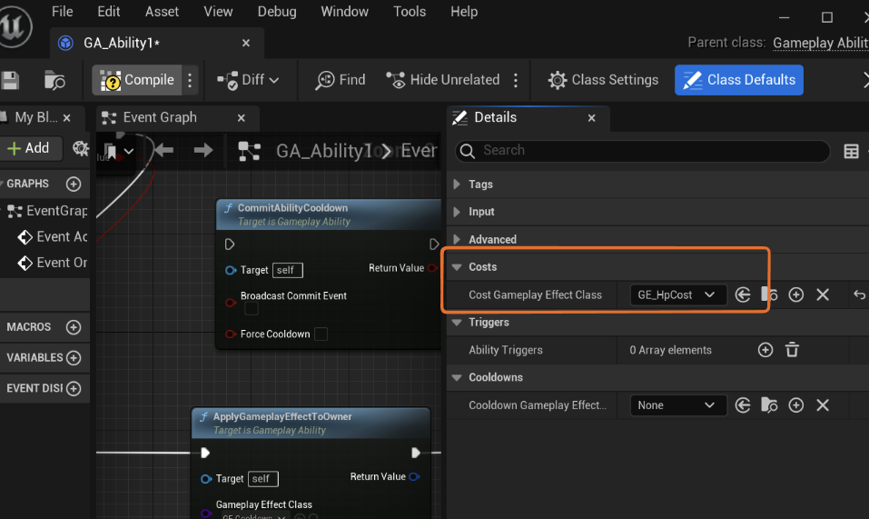Open Cooldown Gameplay Effect None dropdown

point(677,405)
